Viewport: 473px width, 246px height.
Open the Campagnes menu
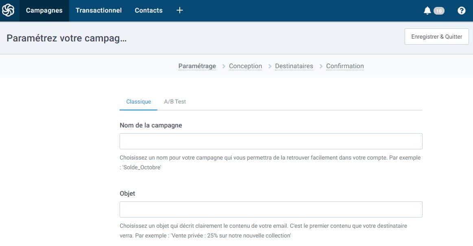point(44,11)
